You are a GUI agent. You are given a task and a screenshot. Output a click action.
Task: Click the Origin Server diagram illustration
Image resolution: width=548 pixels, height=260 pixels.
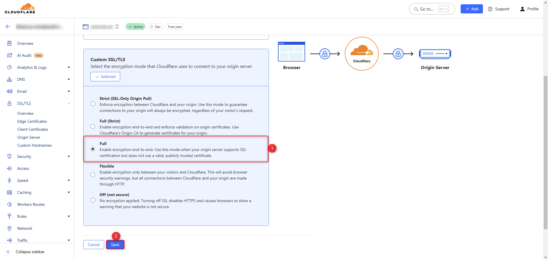click(435, 54)
